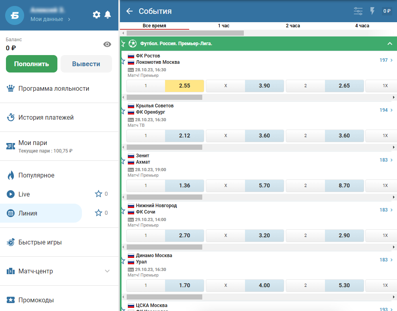Click the Промокоды star ticket icon
This screenshot has width=397, height=311.
10,300
